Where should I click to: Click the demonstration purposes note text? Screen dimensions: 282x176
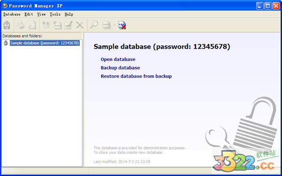140,148
